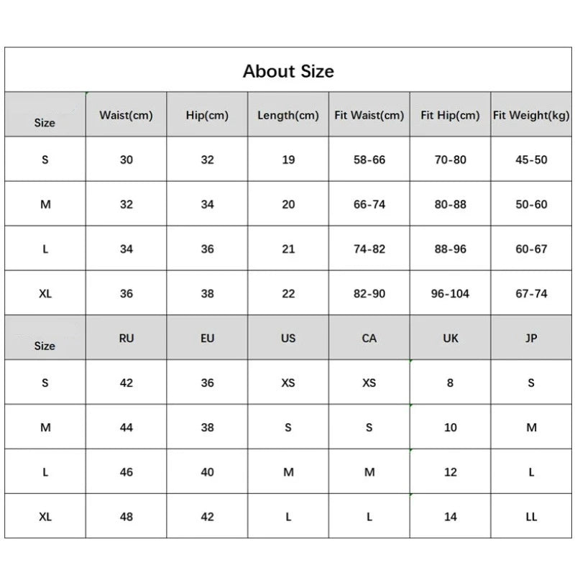The height and width of the screenshot is (575, 575).
Task: Select the JP column header
Action: (x=531, y=338)
